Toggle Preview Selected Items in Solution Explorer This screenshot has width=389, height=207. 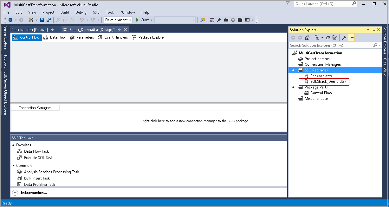pos(352,38)
